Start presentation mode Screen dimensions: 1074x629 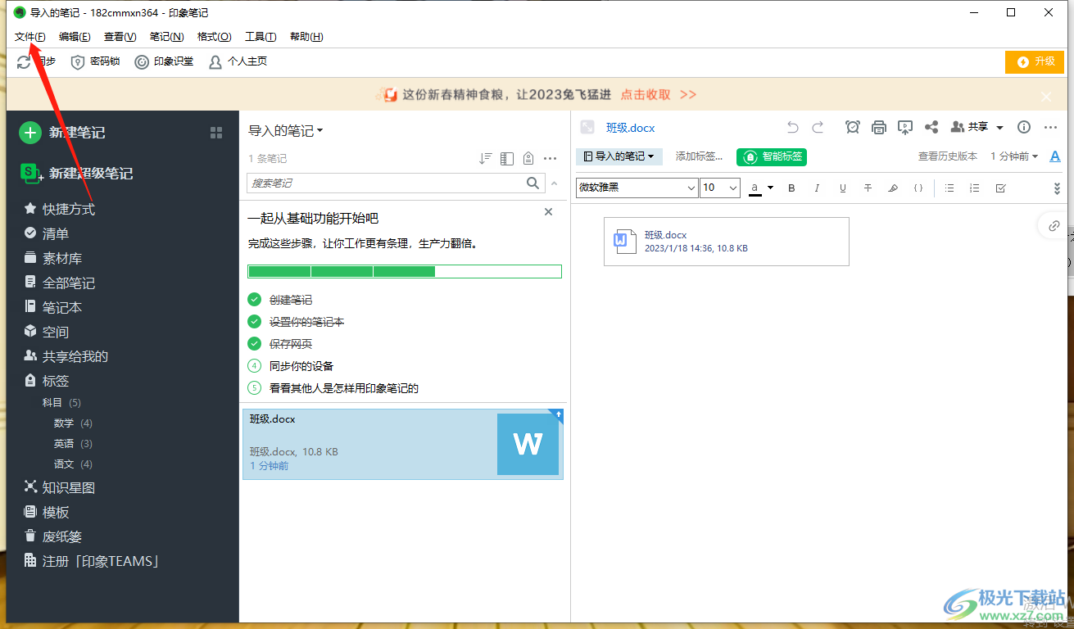(905, 127)
